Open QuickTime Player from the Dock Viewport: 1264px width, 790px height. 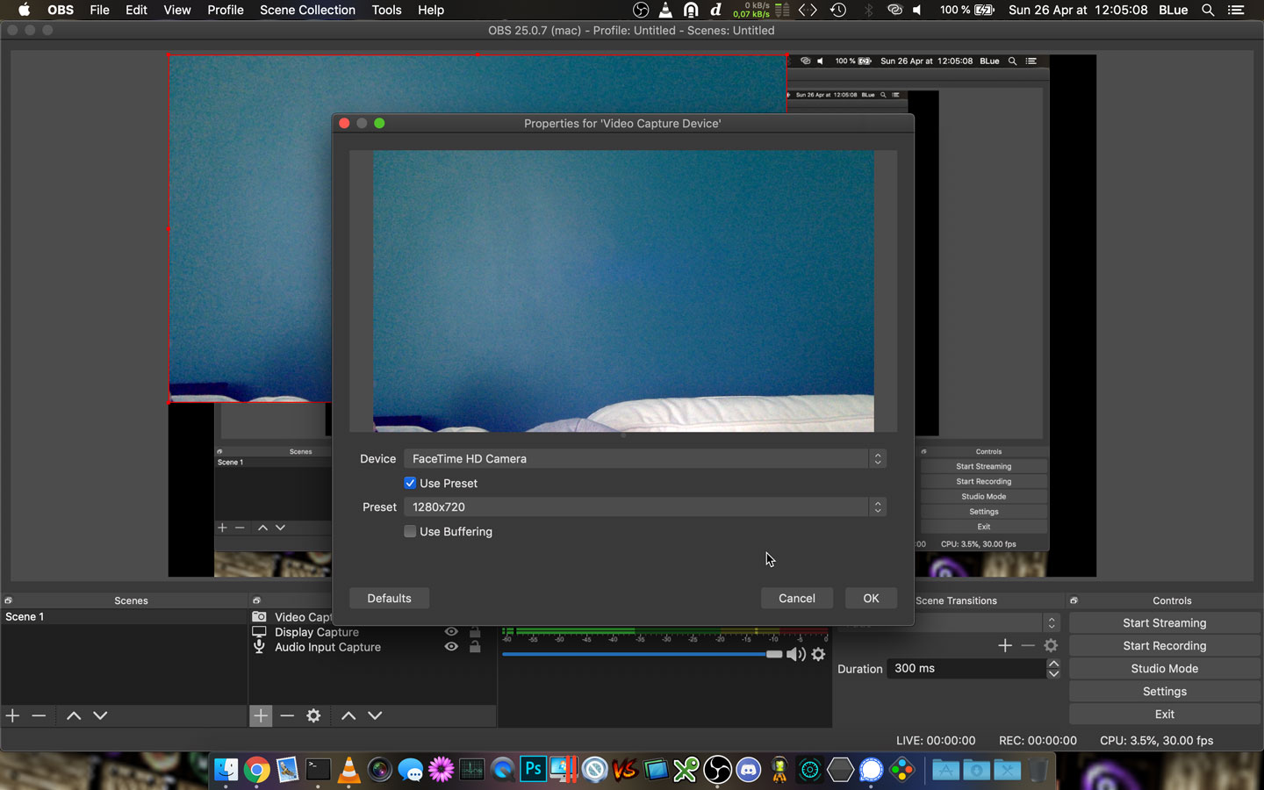tap(502, 770)
